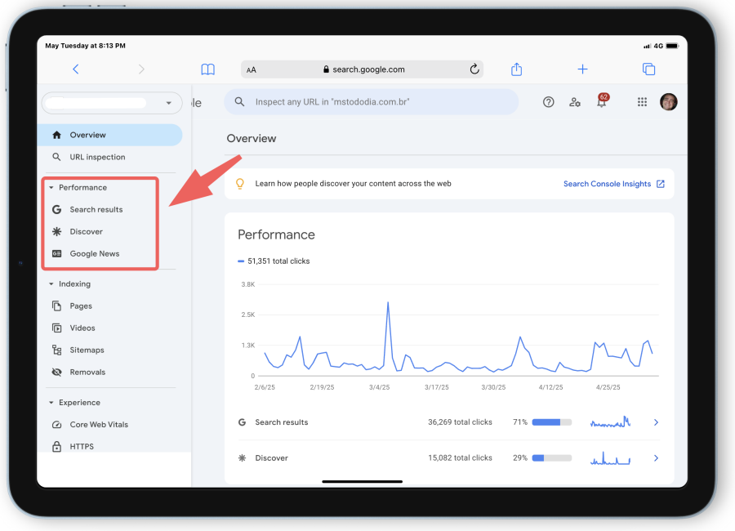This screenshot has height=531, width=735.
Task: Open the Search results row chevron
Action: pos(656,422)
